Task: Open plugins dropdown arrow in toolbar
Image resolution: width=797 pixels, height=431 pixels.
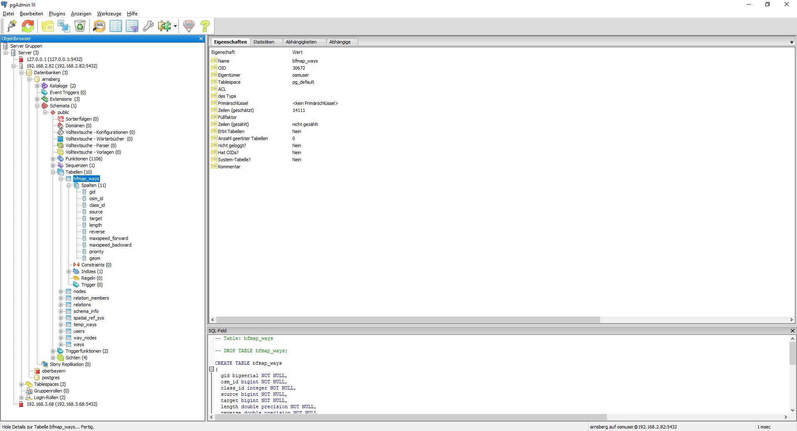Action: tap(175, 26)
